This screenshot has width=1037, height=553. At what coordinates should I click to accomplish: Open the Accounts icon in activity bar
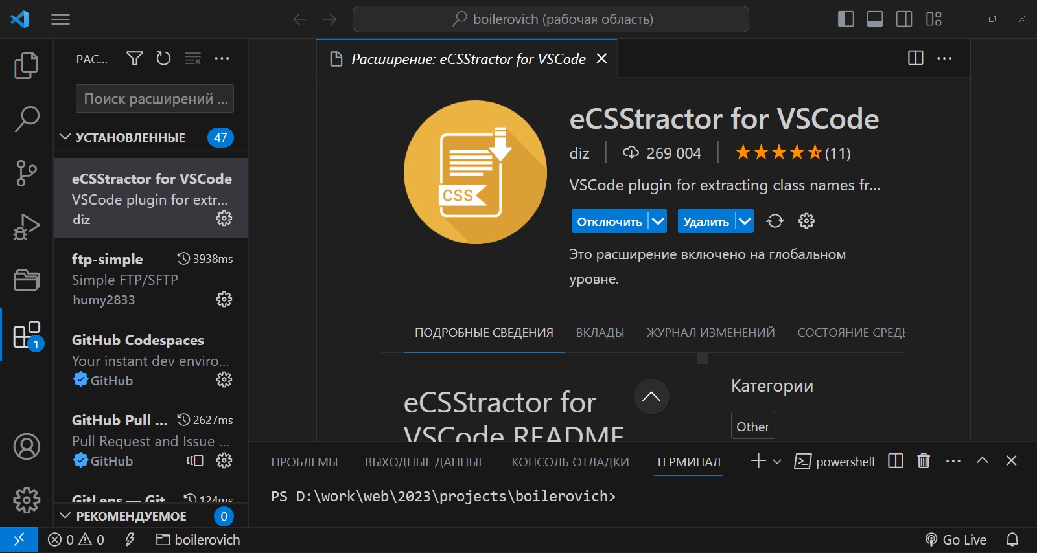coord(27,447)
